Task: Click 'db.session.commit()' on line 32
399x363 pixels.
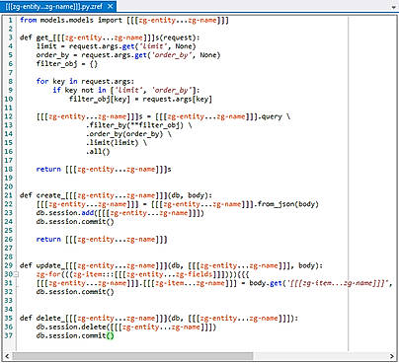Action: (75, 292)
